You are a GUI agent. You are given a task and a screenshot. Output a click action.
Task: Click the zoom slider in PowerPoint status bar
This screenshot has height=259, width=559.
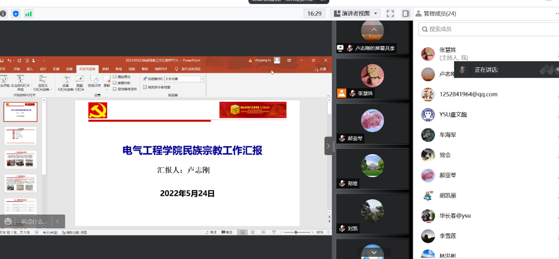point(296,232)
